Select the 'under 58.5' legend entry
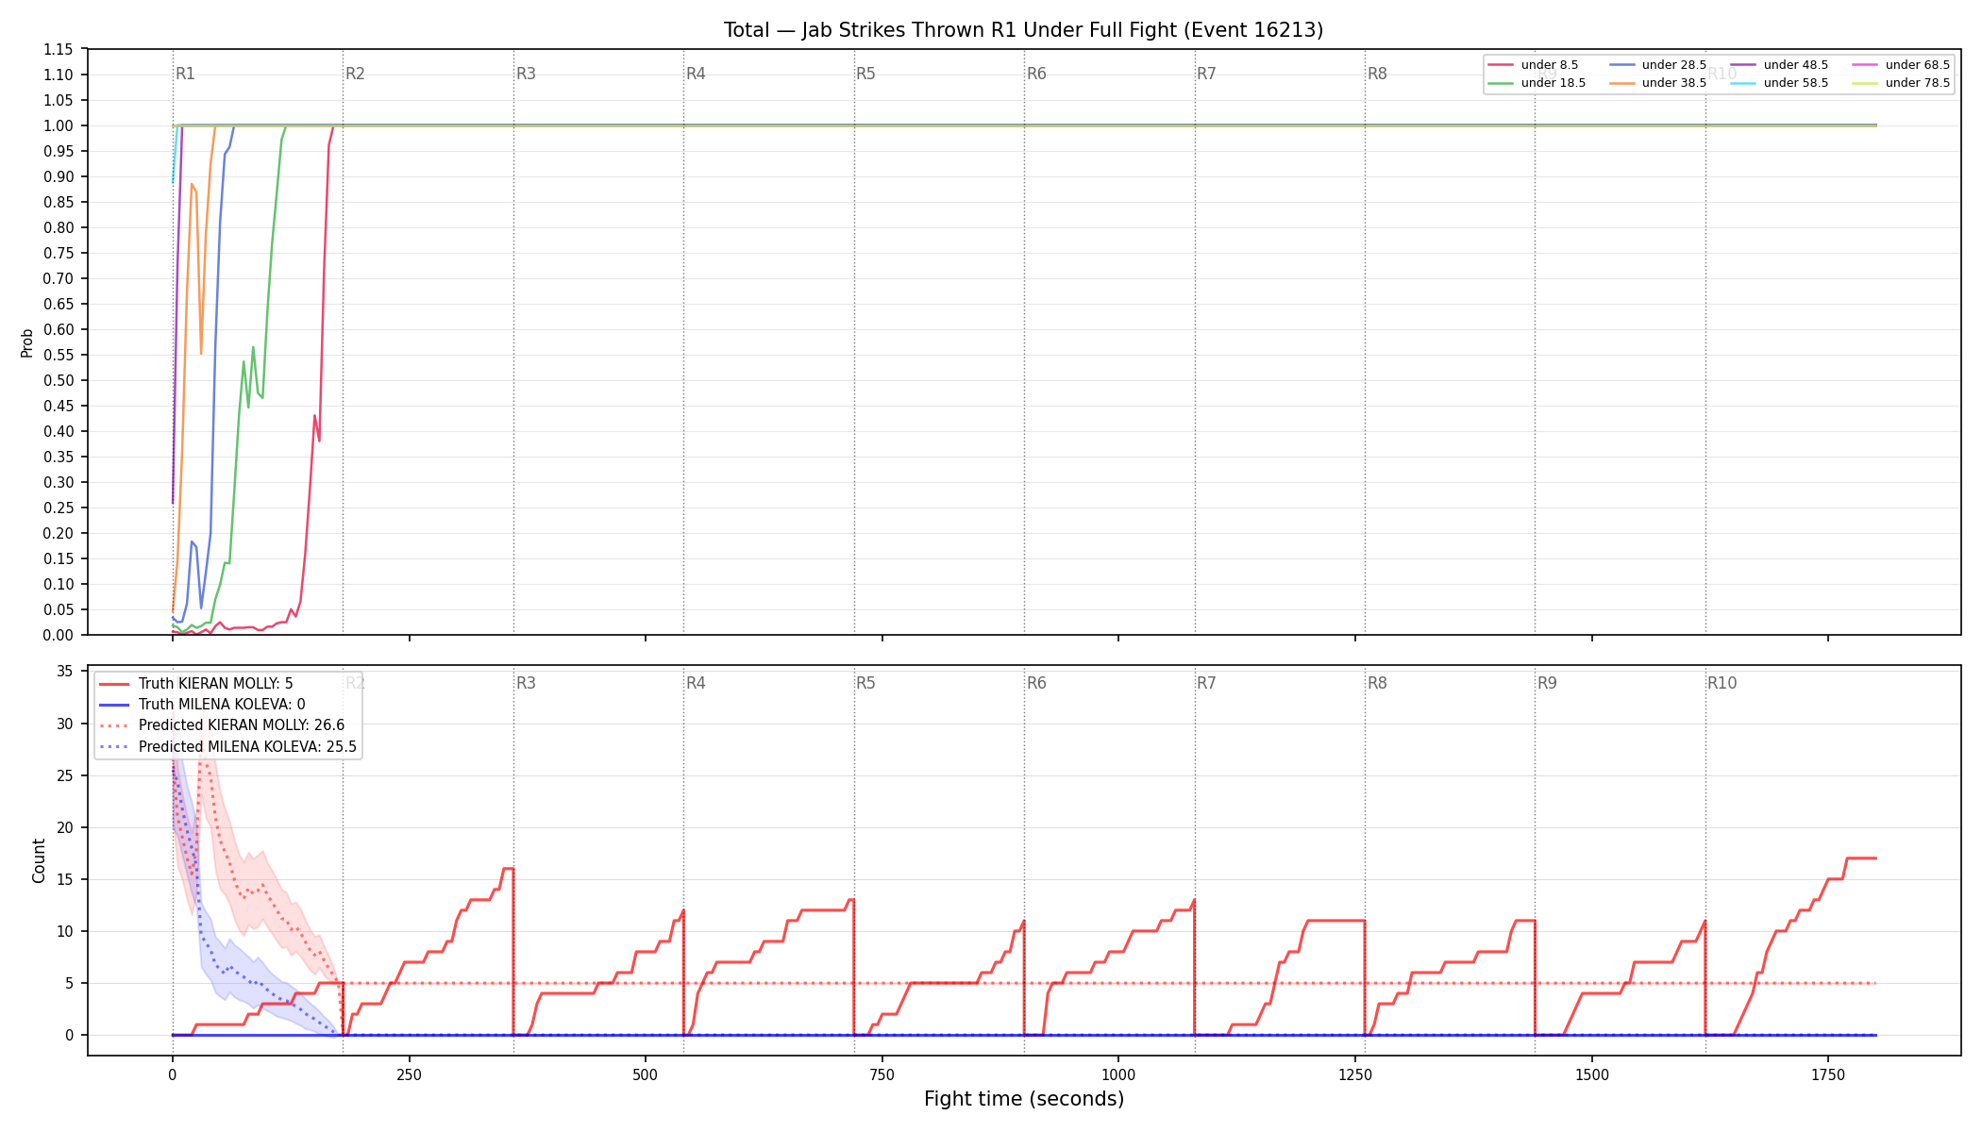The image size is (1982, 1132). [1779, 83]
